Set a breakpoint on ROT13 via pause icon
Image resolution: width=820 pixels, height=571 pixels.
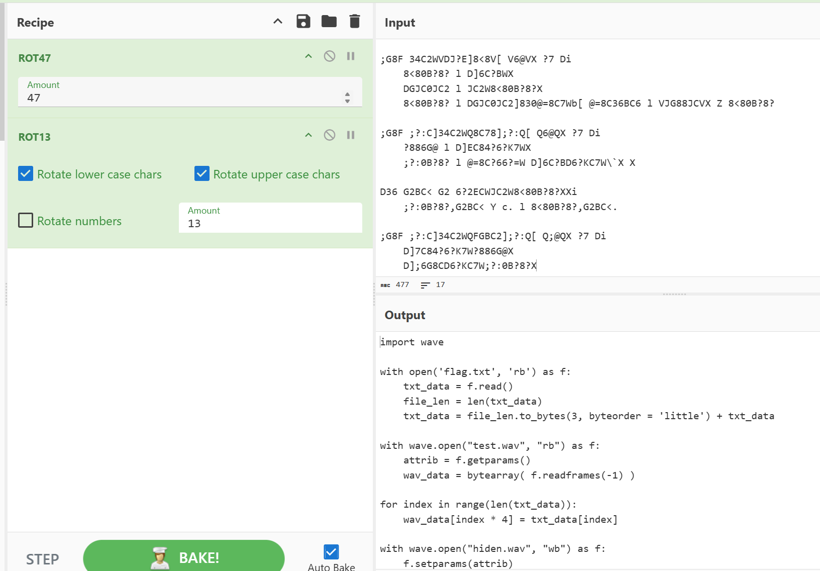click(351, 135)
